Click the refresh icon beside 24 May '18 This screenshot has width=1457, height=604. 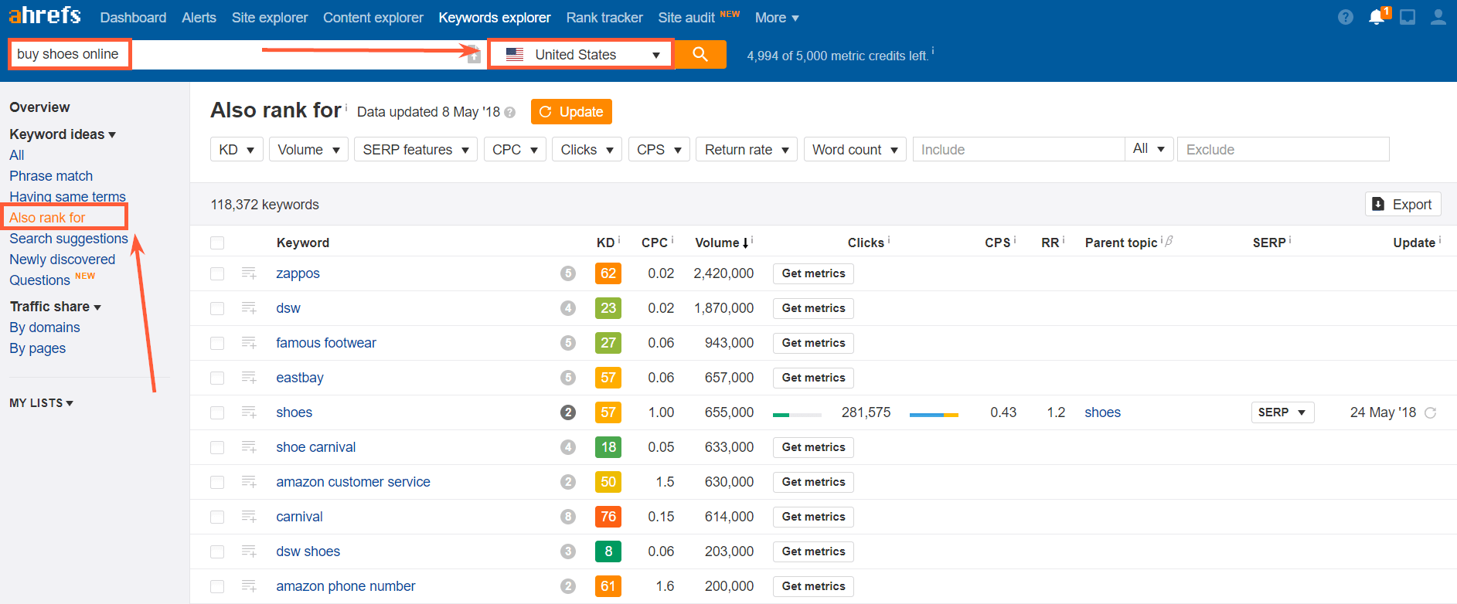click(x=1431, y=413)
